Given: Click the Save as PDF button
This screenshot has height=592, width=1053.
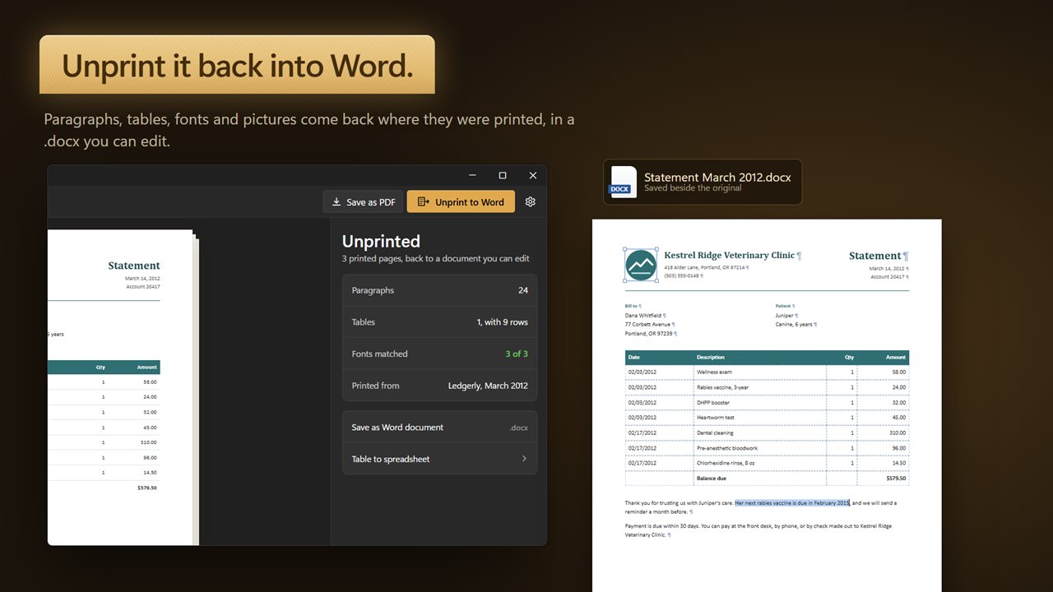Looking at the screenshot, I should 363,201.
